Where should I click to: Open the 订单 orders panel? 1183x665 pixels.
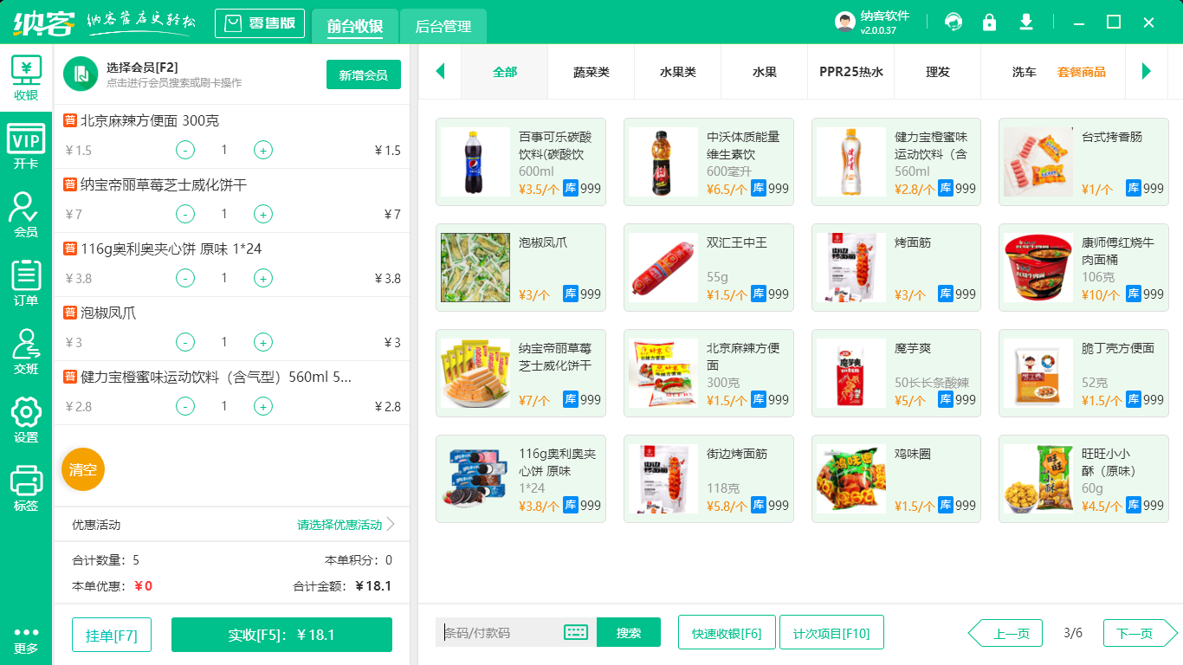coord(26,281)
